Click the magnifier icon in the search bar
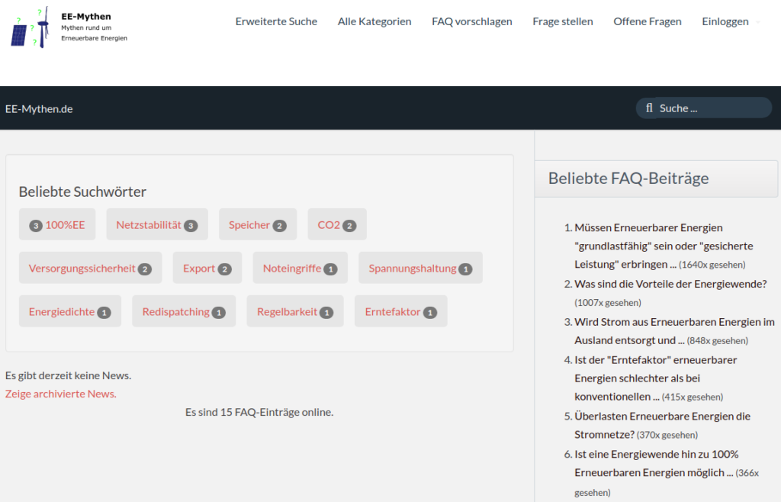781x502 pixels. click(649, 108)
